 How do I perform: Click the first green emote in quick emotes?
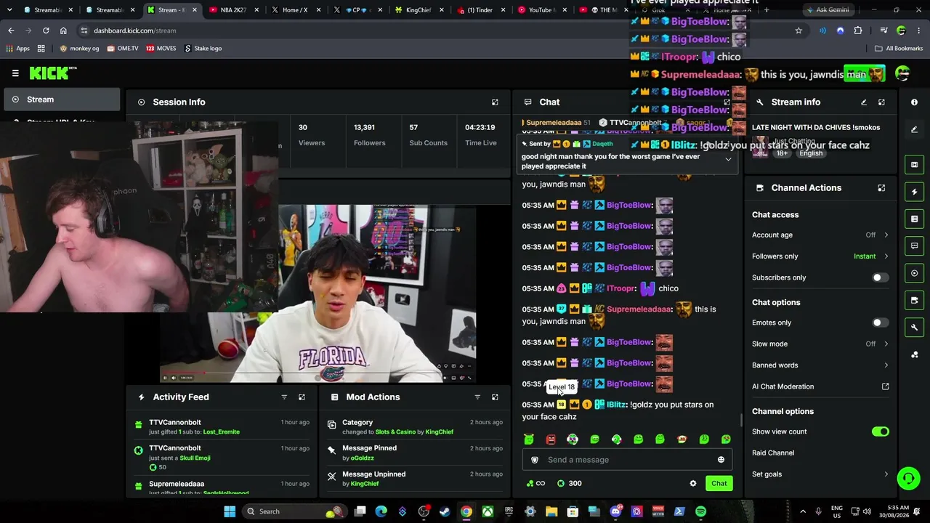529,439
